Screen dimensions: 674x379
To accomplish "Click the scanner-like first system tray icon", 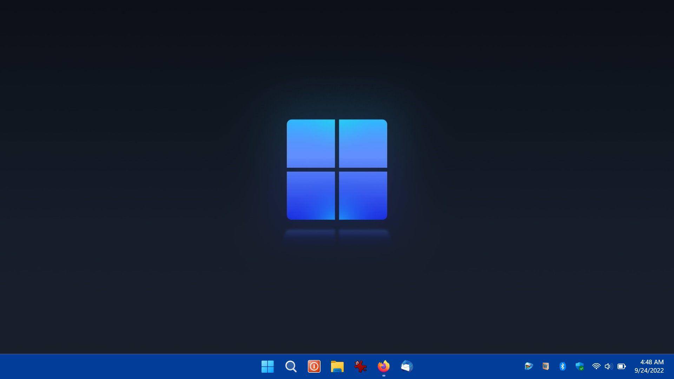I will click(529, 366).
